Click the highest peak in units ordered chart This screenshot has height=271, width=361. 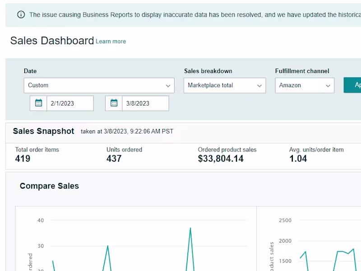(x=190, y=228)
